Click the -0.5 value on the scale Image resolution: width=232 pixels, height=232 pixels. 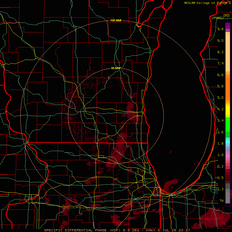[220, 178]
